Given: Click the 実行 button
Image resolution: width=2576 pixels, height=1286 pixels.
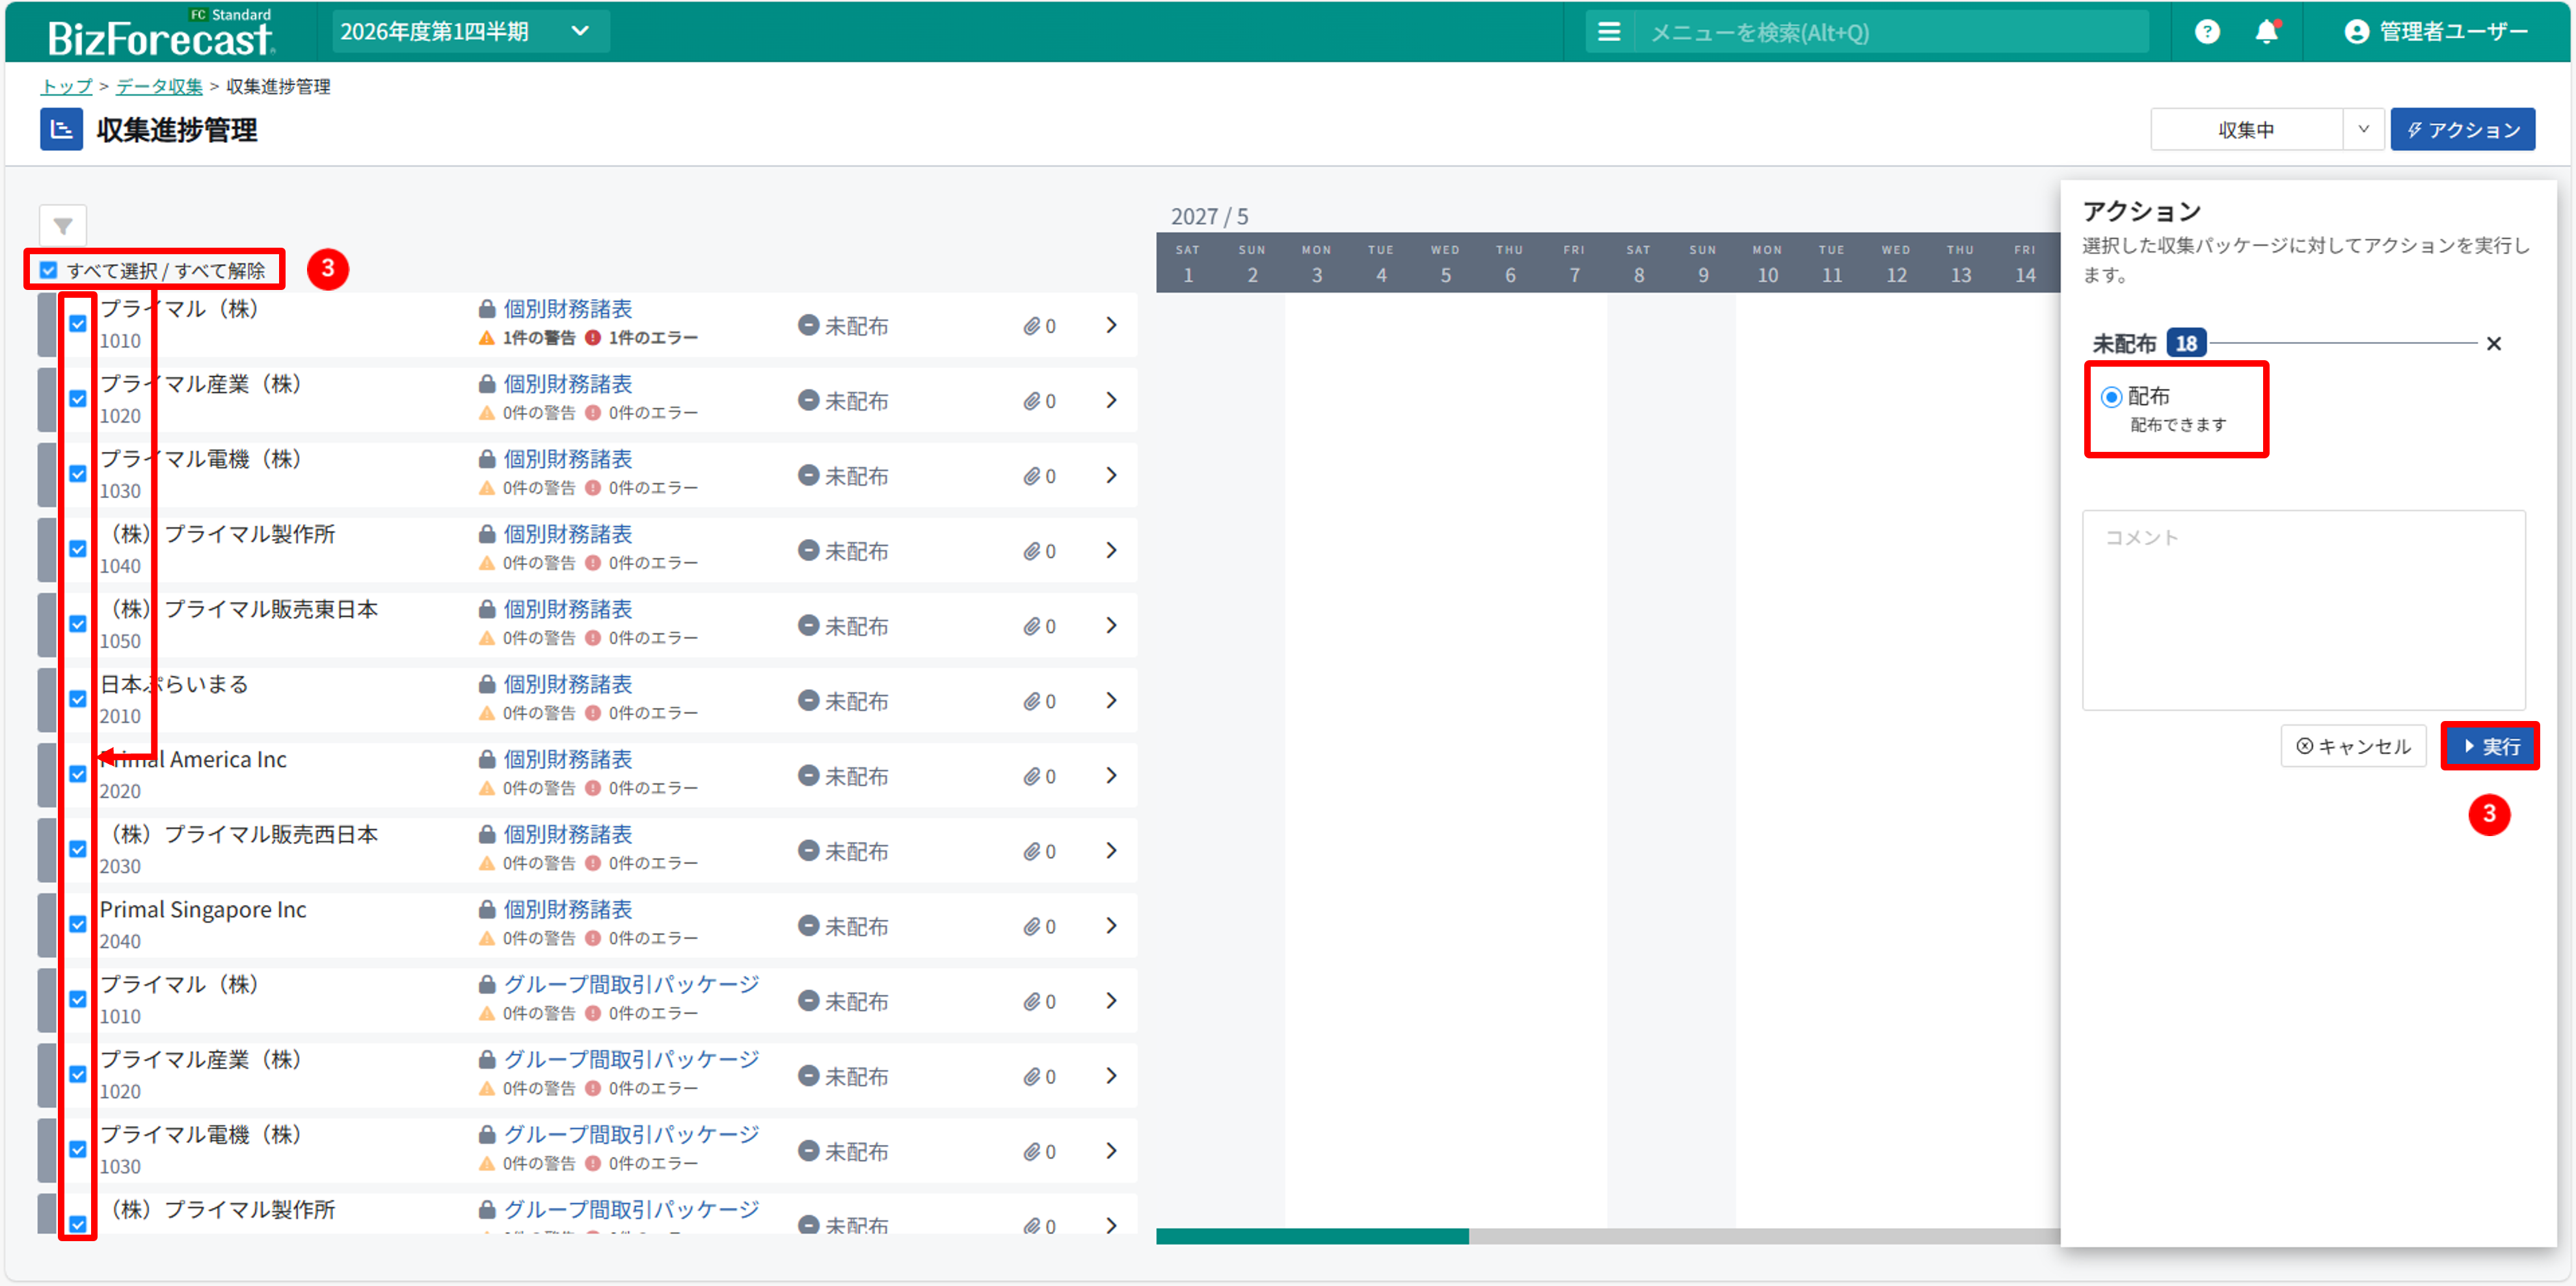Looking at the screenshot, I should coord(2489,746).
